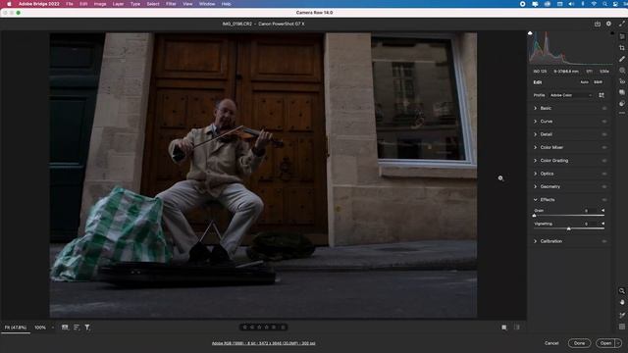Toggle Color Grading panel visibility eye
628x353 pixels.
coord(604,161)
